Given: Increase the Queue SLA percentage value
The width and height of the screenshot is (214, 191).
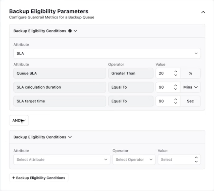Looking at the screenshot, I should (176, 71).
